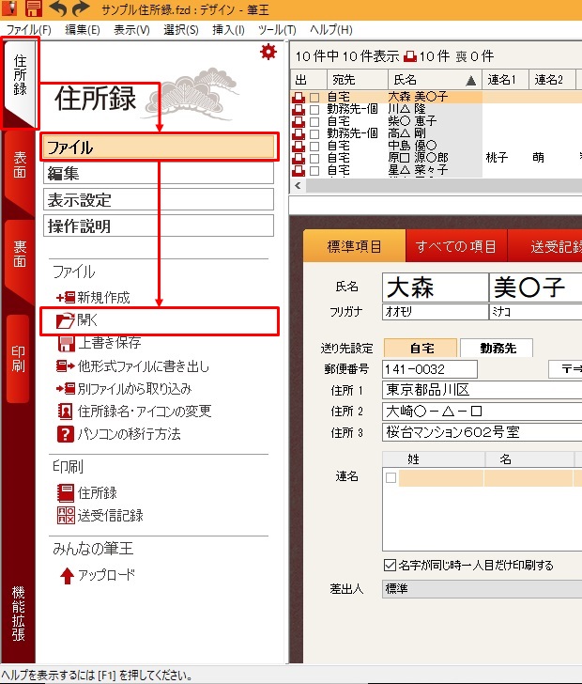This screenshot has width=582, height=684.
Task: Click the 送受信記録 print icon
Action: (66, 515)
